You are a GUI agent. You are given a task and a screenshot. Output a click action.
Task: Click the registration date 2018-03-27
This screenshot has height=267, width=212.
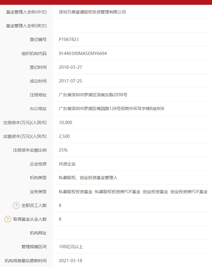click(71, 67)
